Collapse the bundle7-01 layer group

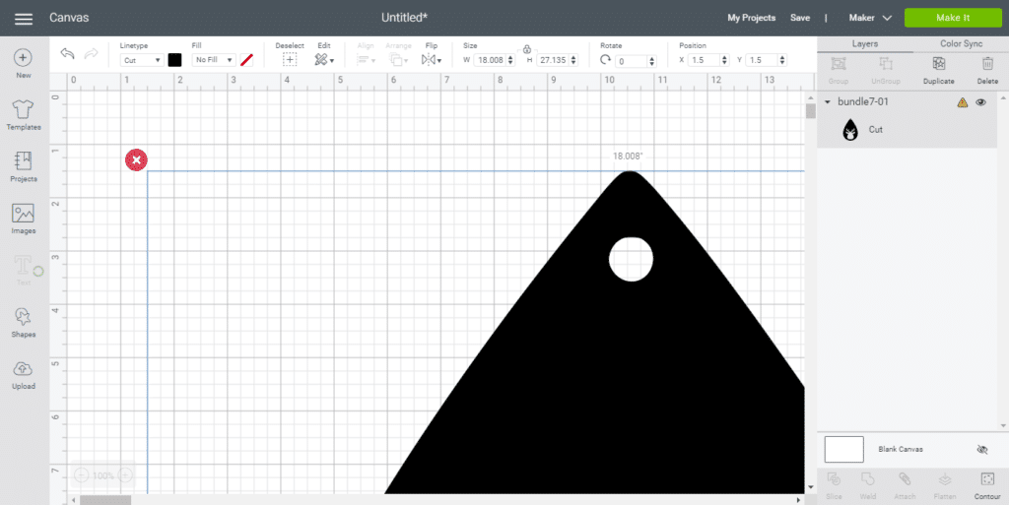pyautogui.click(x=827, y=102)
